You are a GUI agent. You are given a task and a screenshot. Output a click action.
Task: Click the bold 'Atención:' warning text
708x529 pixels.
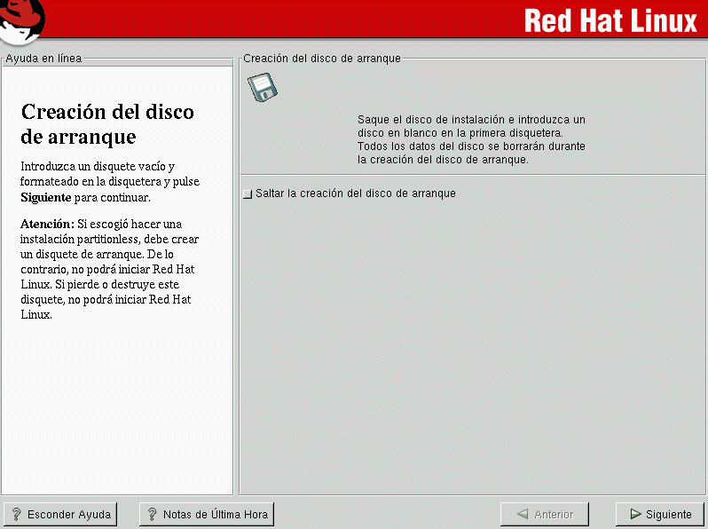47,224
